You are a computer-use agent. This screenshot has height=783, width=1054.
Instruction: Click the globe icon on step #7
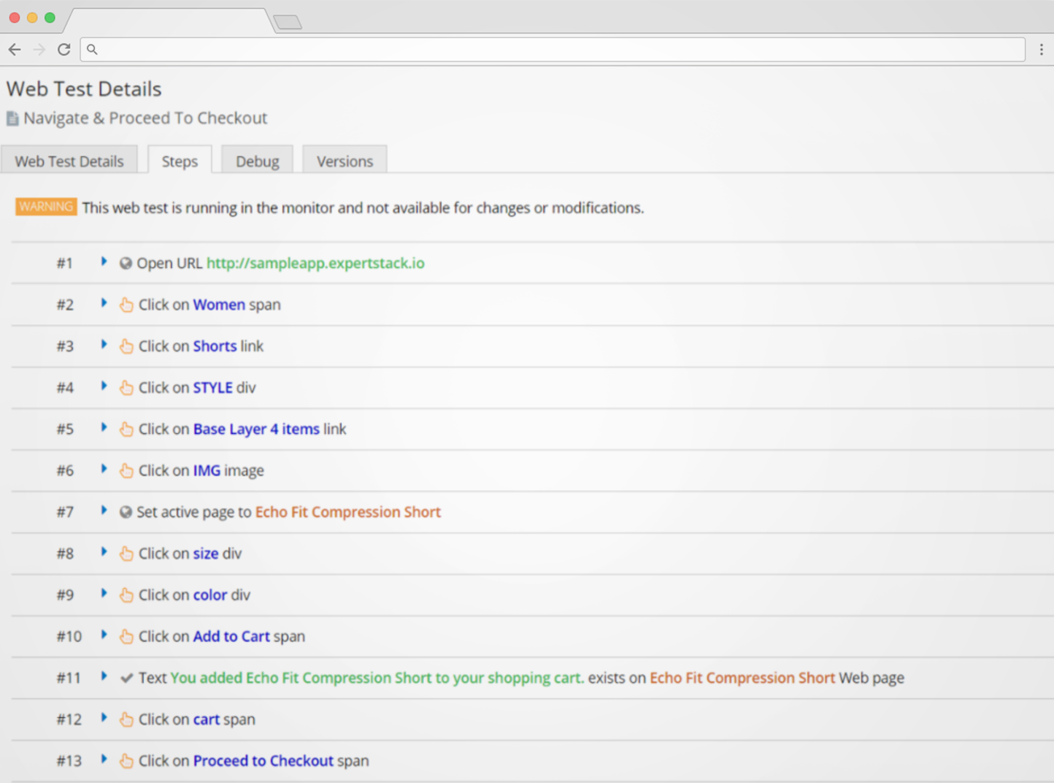tap(126, 512)
